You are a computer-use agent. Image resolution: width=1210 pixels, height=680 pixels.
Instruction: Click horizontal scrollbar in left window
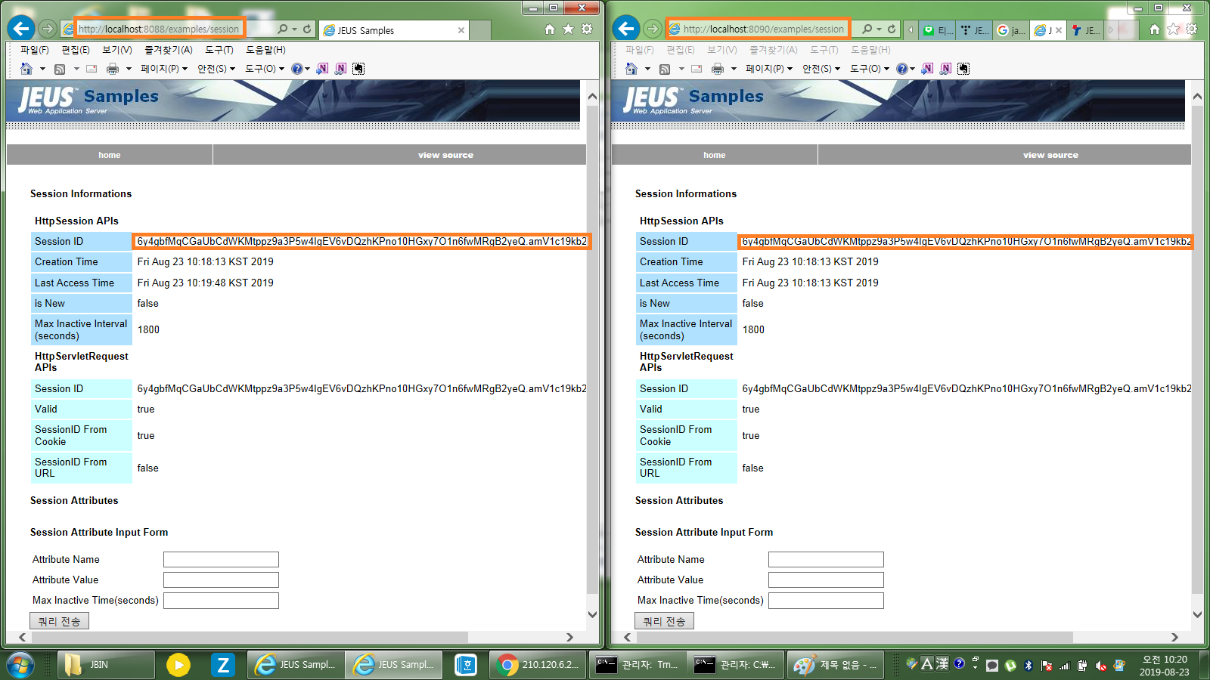[250, 637]
